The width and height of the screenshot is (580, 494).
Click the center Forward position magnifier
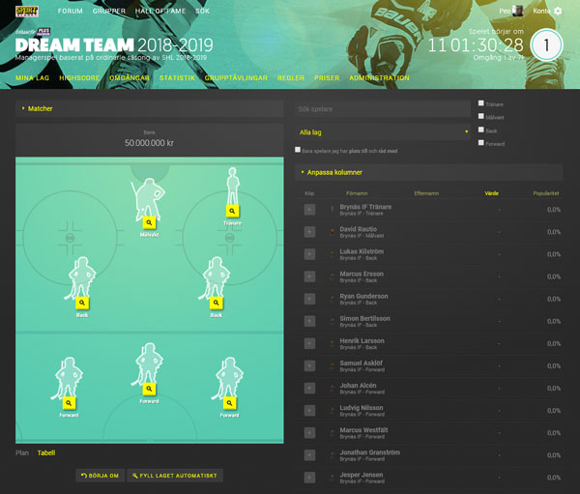(149, 389)
